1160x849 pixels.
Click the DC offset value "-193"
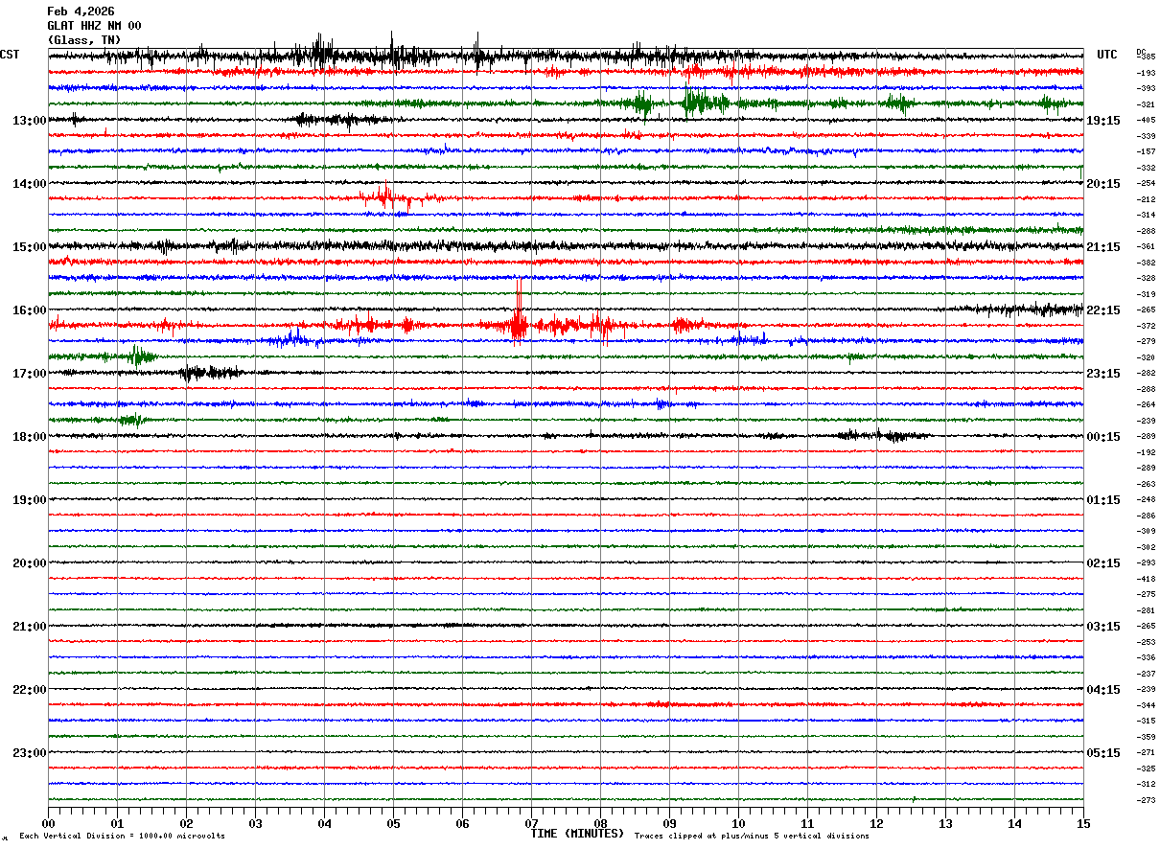(1146, 73)
